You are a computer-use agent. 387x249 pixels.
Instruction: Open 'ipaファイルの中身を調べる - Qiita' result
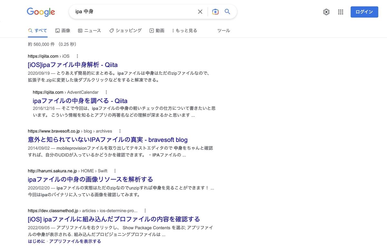coord(80,101)
